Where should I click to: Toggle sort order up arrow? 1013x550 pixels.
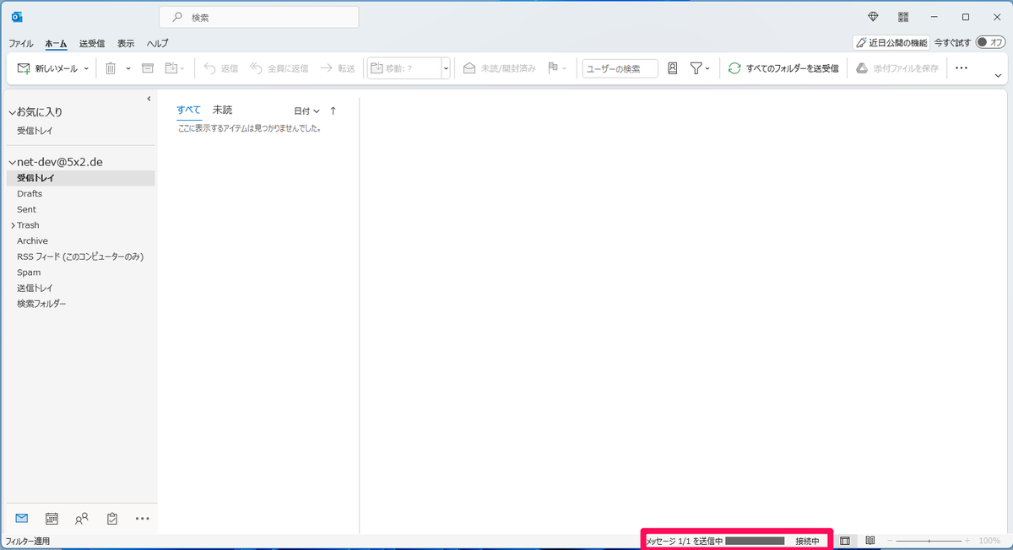tap(333, 111)
